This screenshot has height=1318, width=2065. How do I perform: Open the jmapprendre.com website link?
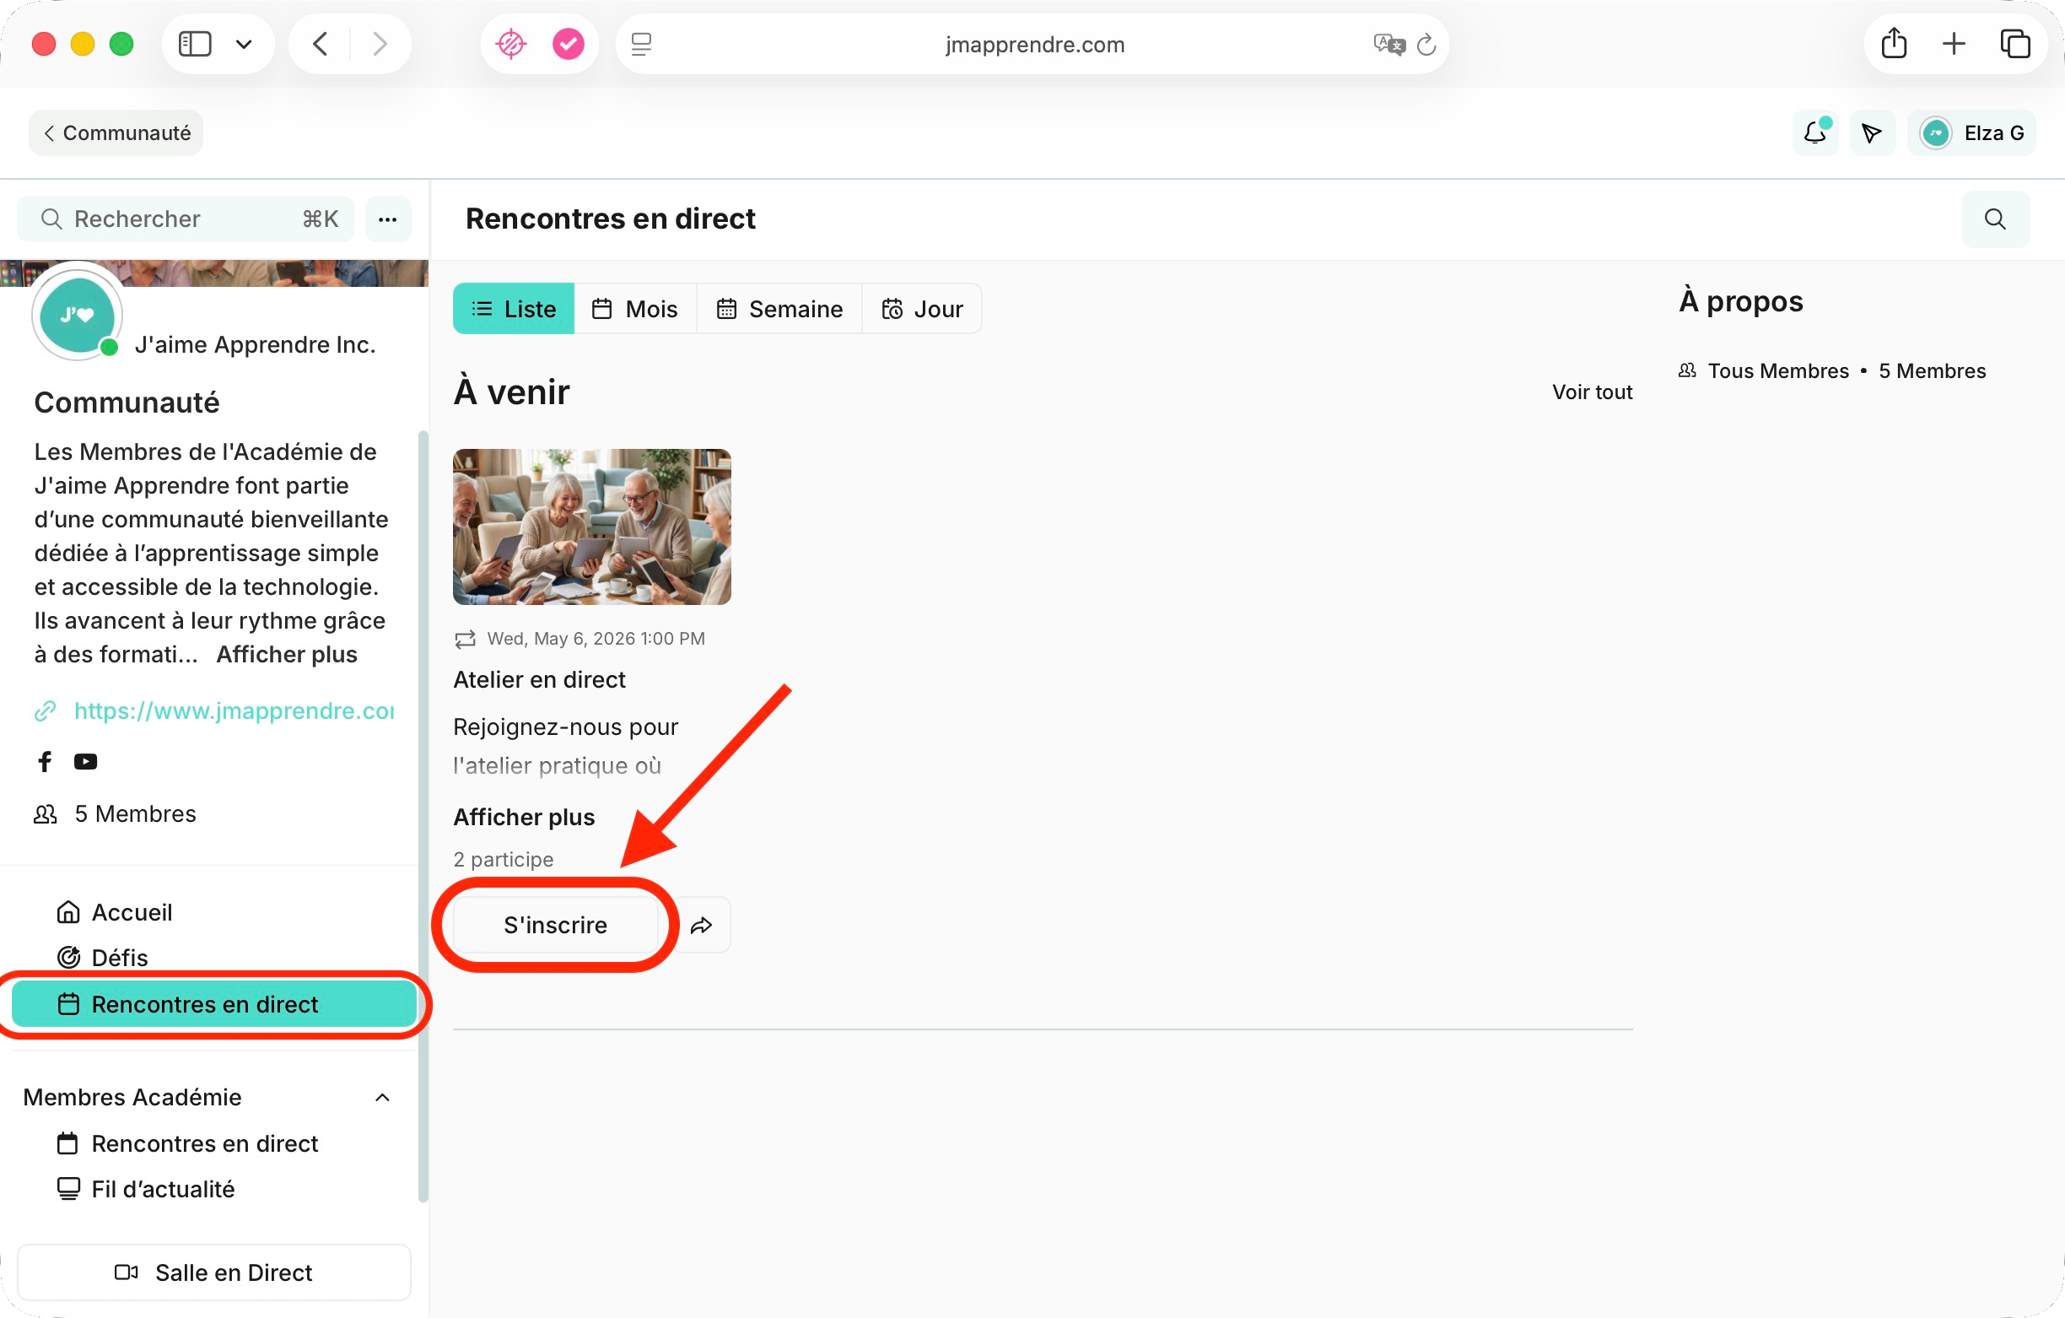(235, 710)
